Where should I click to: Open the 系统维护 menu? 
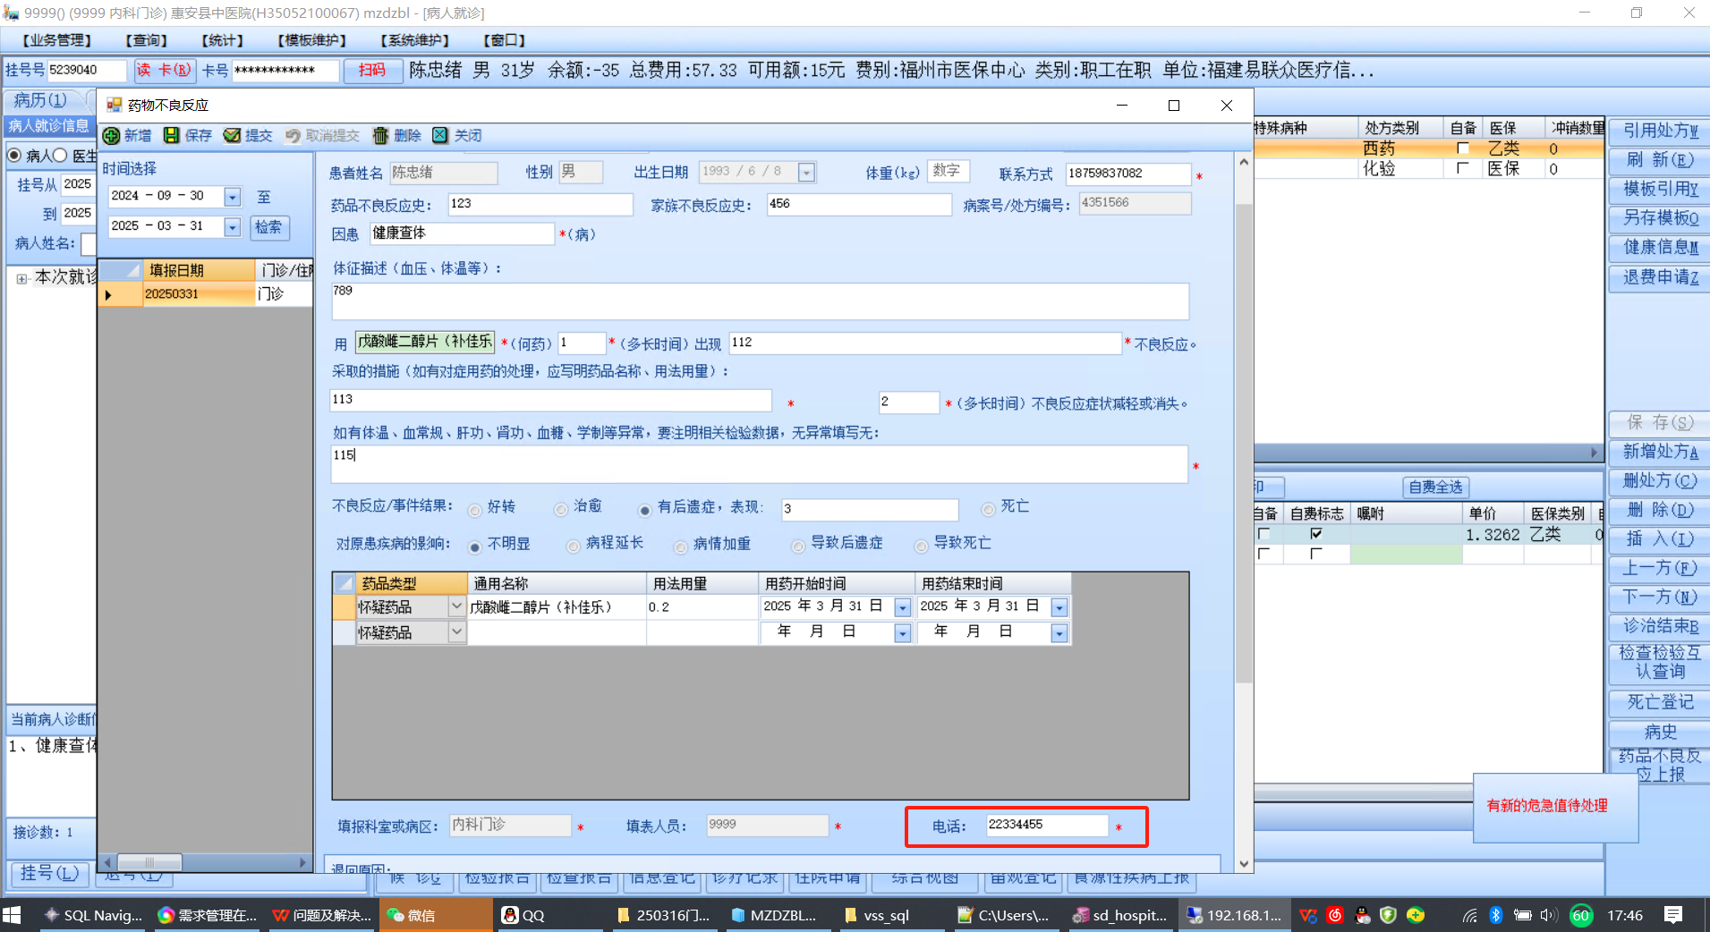(x=415, y=40)
